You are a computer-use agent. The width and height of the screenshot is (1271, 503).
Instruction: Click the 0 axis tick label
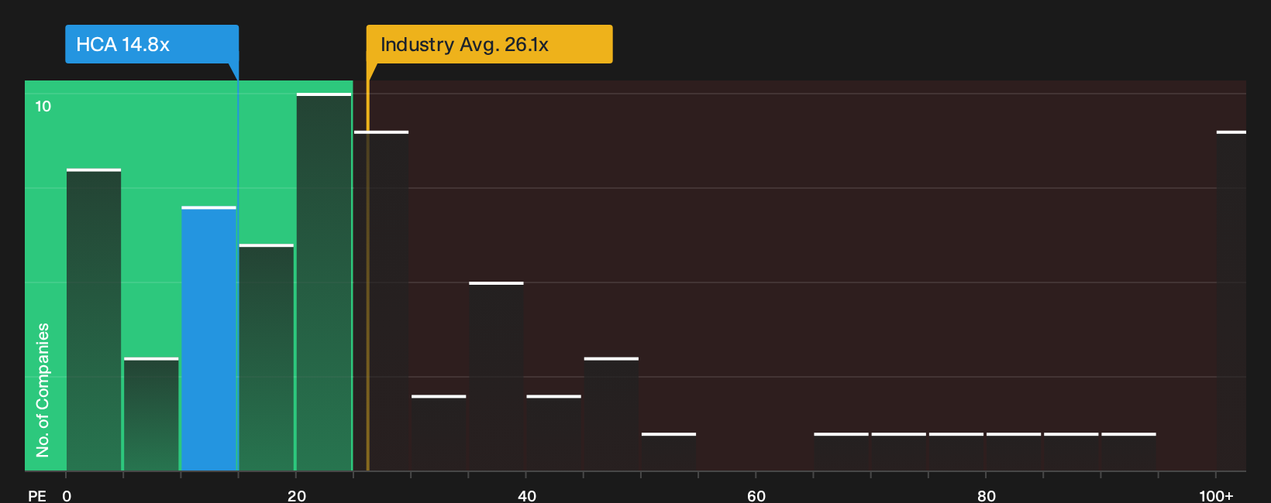point(67,495)
